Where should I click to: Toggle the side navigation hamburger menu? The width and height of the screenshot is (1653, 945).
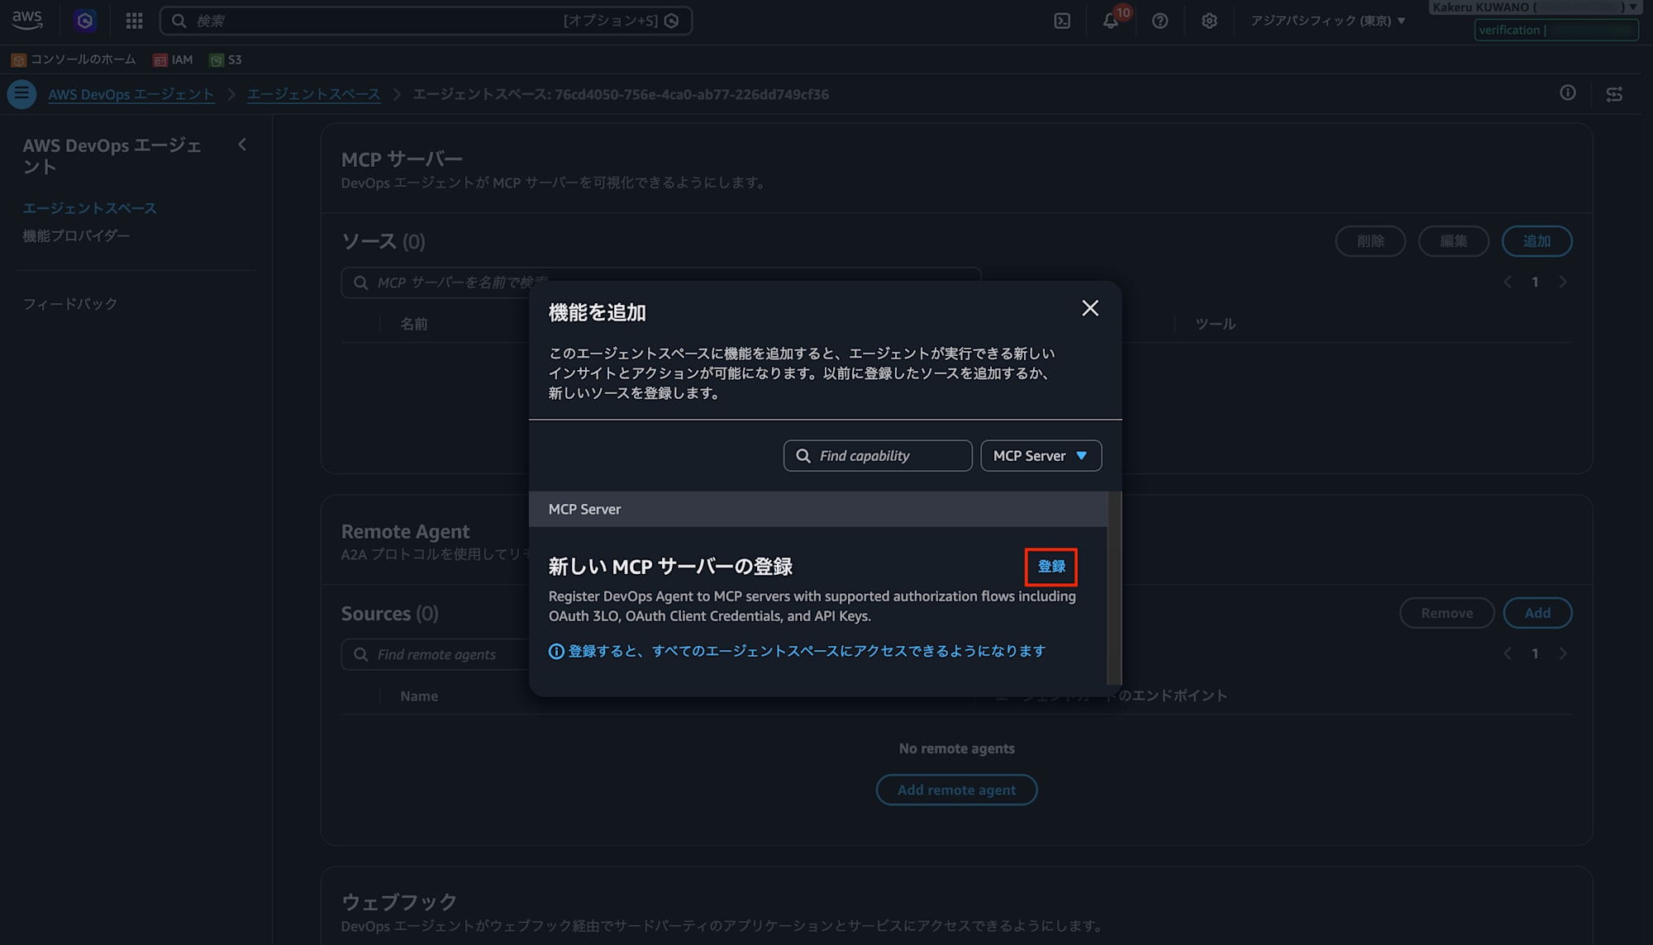pos(21,94)
